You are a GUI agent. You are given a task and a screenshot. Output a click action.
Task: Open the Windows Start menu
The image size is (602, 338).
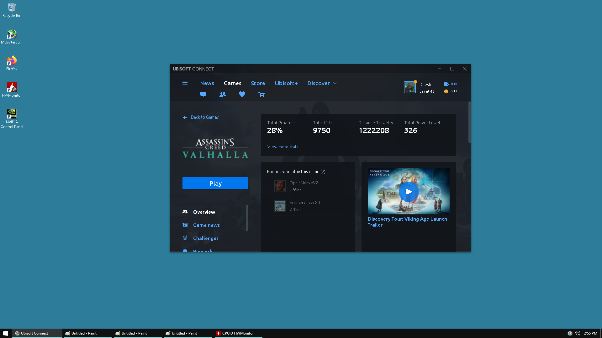pos(6,333)
